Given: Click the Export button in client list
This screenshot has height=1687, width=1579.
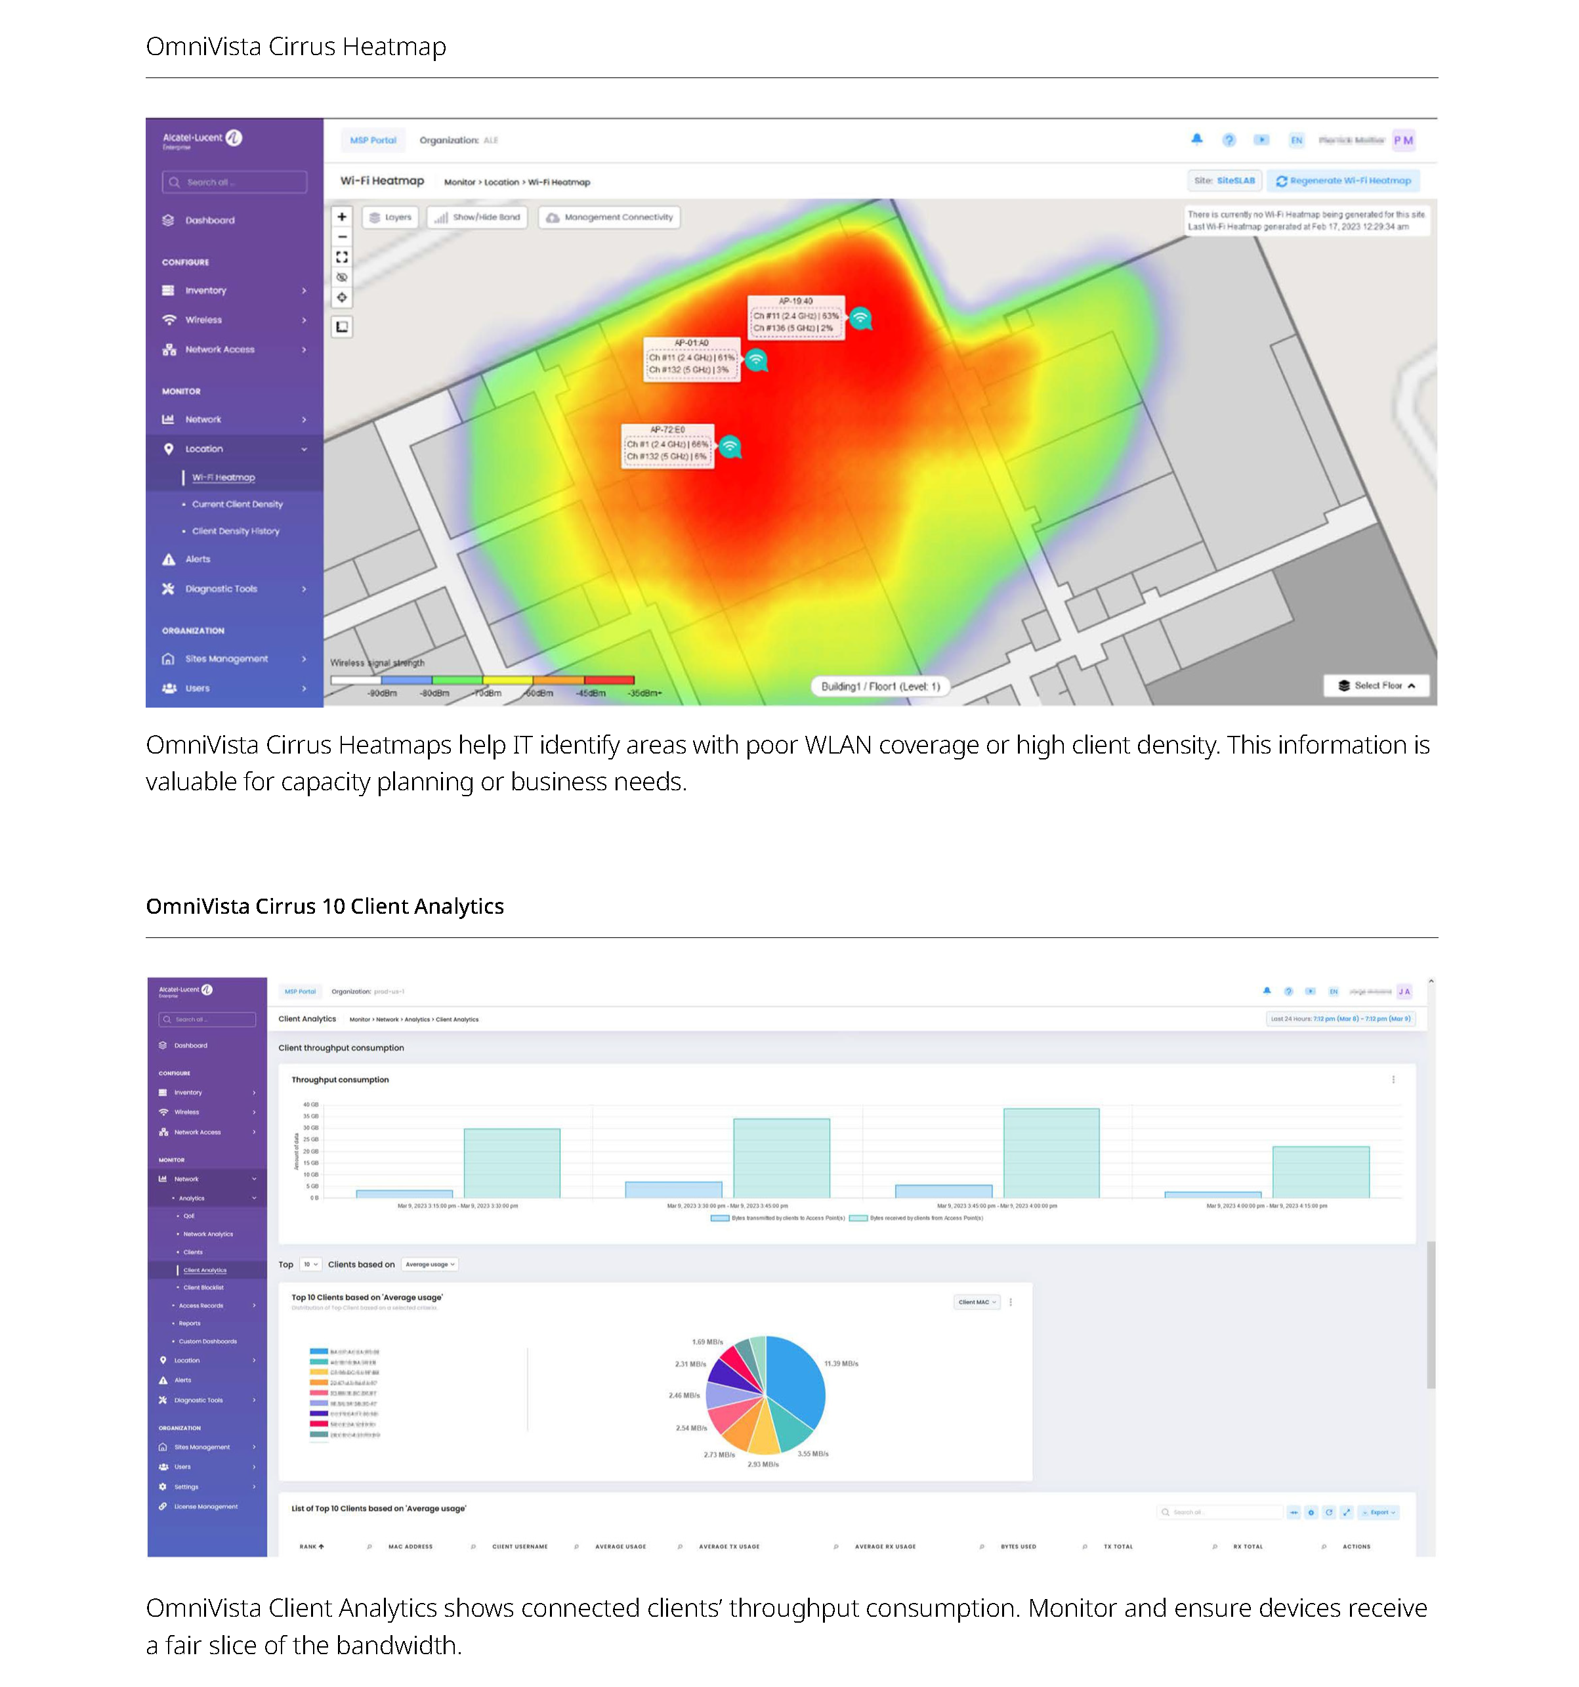Looking at the screenshot, I should click(1379, 1512).
